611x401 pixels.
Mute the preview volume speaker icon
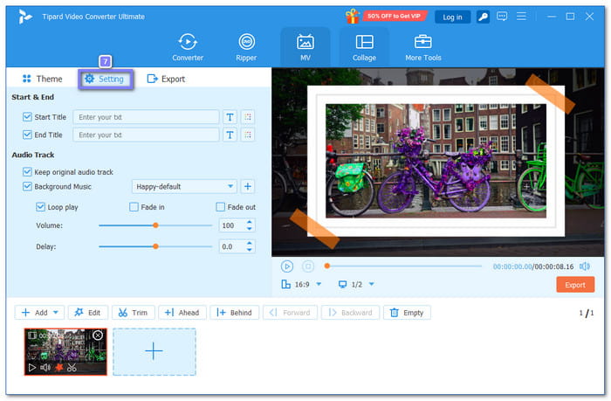click(x=585, y=266)
